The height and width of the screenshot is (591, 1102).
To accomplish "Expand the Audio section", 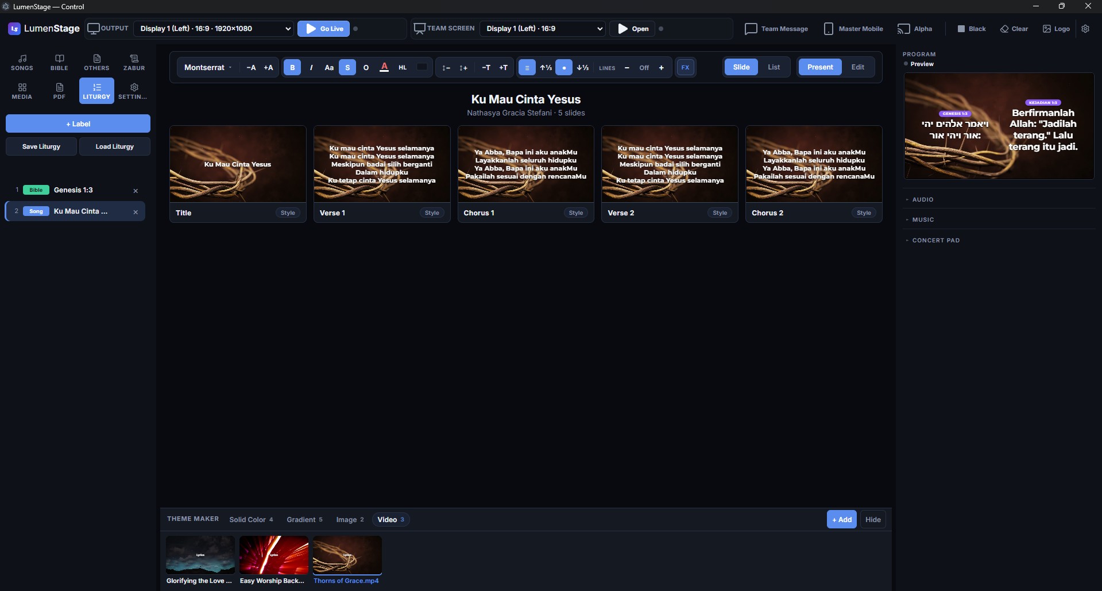I will click(999, 199).
